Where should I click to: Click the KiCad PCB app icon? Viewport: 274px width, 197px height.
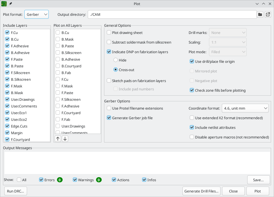[x=4, y=4]
